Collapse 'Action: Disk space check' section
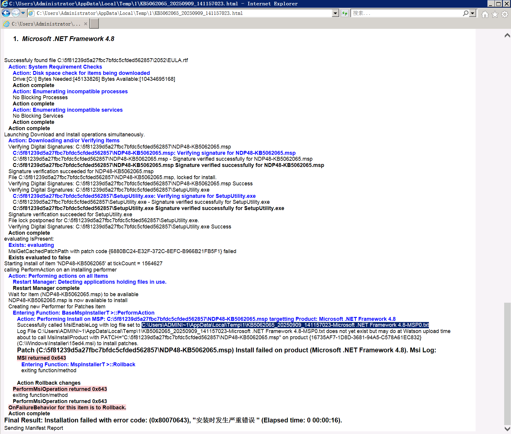The width and height of the screenshot is (511, 434). 81,73
